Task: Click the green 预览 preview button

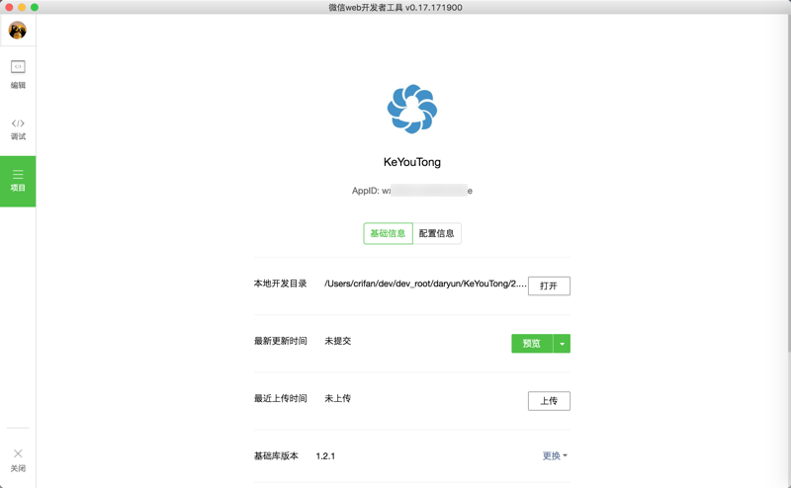Action: coord(532,344)
